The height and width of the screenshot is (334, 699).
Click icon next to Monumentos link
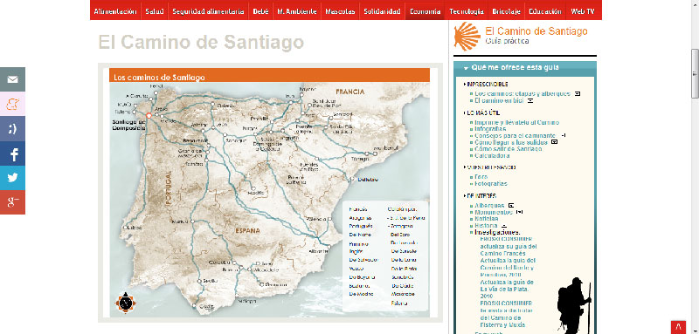[x=519, y=212]
